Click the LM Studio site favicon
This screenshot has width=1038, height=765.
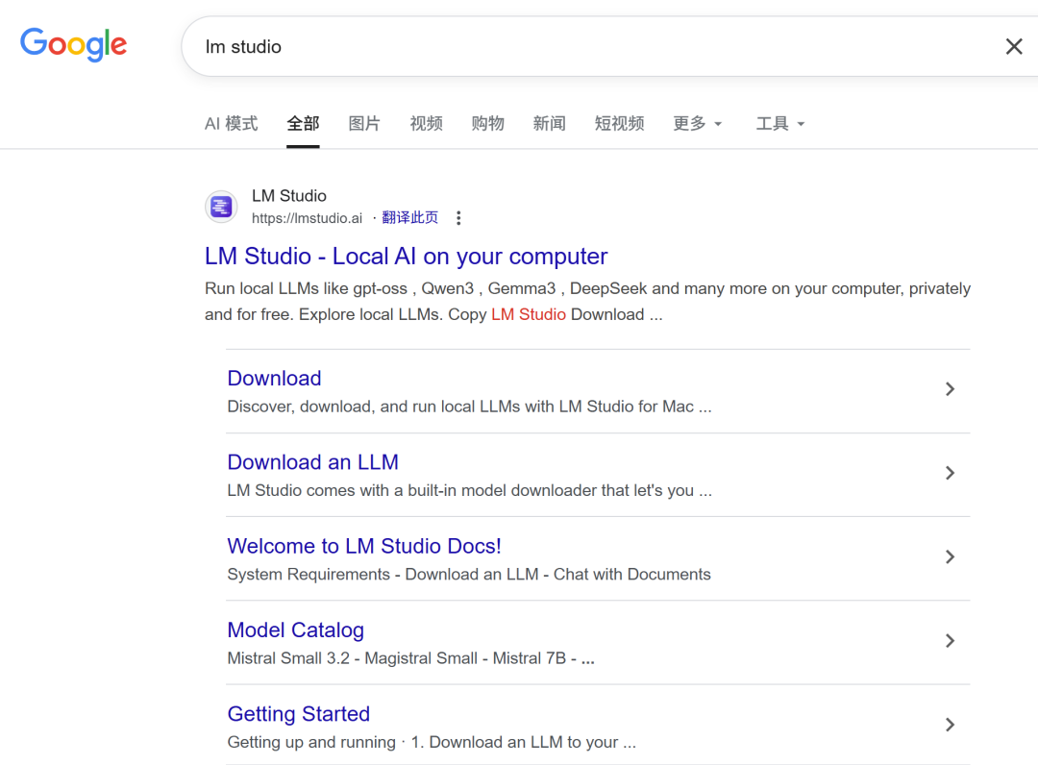[221, 208]
